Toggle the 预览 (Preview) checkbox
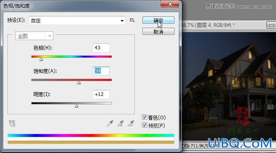 (144, 125)
